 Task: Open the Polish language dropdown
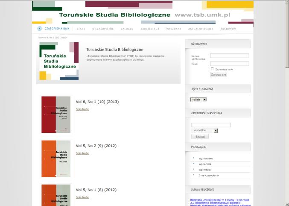(199, 100)
